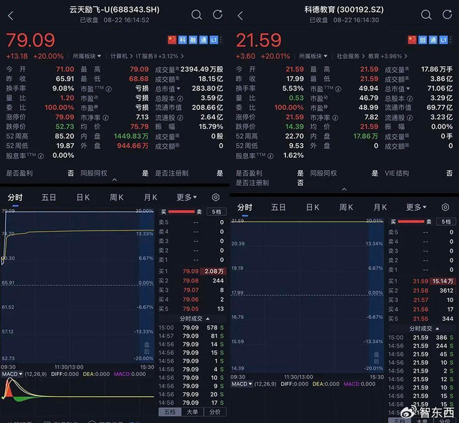Tap 买1 price 79.09 order row
This screenshot has height=423, width=459.
point(192,271)
